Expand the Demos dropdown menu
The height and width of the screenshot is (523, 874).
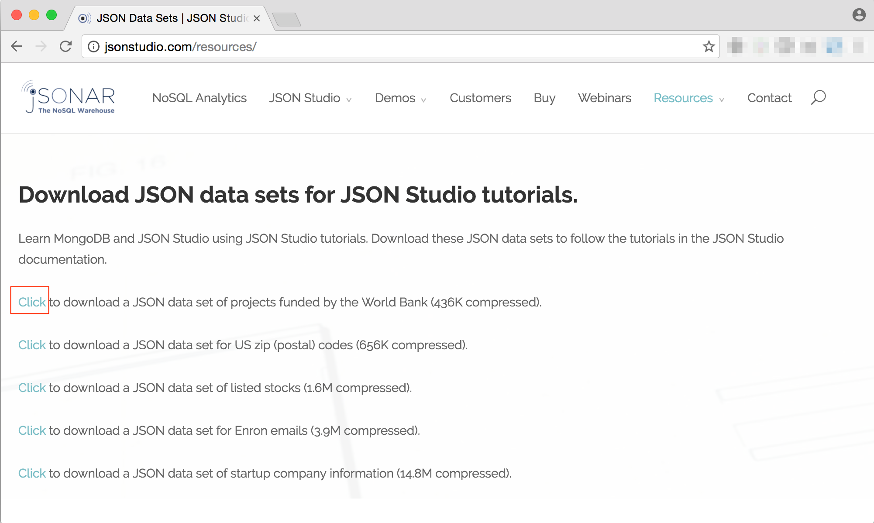pos(395,98)
